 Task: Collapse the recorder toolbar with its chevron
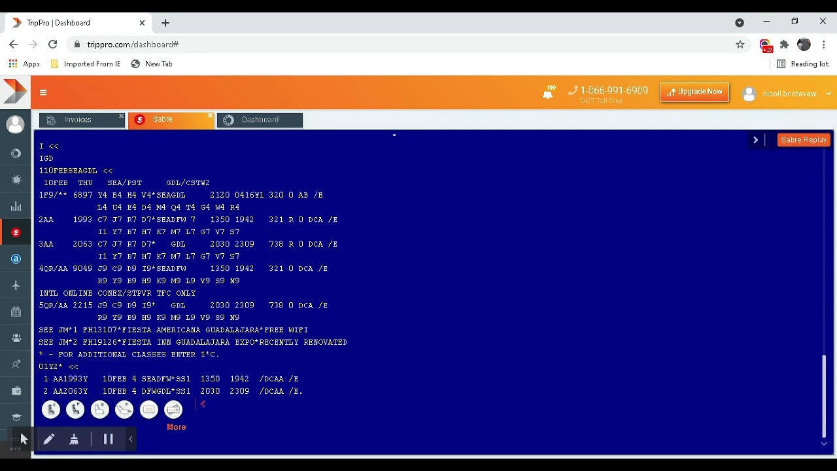(131, 440)
